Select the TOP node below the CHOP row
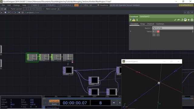The image size is (194, 109). 68,71
